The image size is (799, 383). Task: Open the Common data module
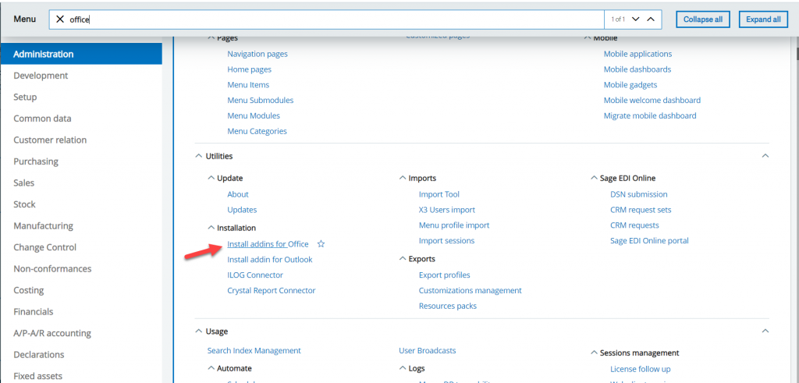click(42, 118)
